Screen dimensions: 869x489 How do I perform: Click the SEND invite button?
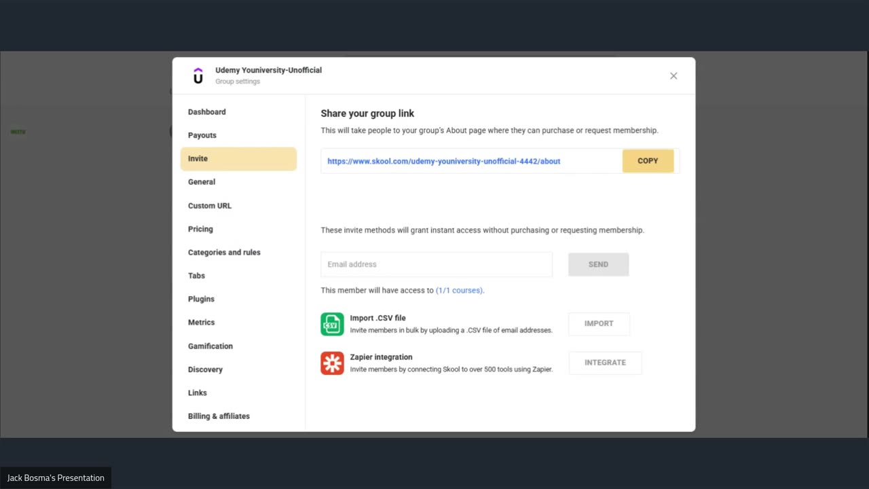point(598,264)
